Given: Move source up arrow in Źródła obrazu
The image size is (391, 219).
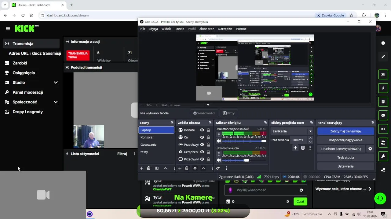Looking at the screenshot, I should (203, 168).
